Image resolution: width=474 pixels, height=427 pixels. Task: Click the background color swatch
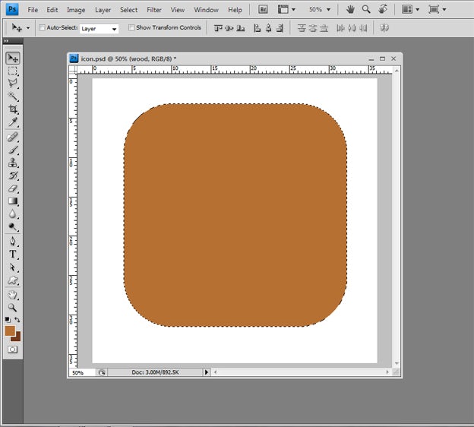17,338
